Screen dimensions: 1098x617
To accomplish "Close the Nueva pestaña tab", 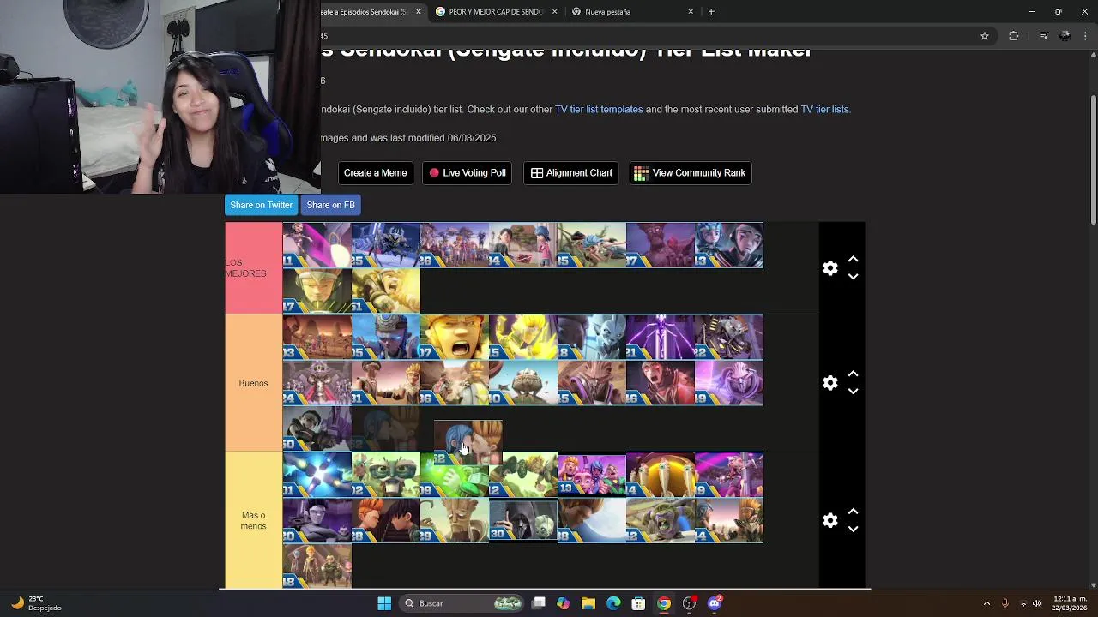I will click(x=691, y=12).
